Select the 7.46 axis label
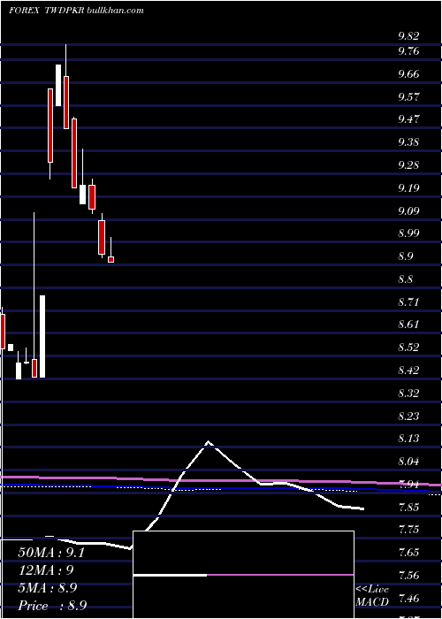Image resolution: width=442 pixels, height=619 pixels. [408, 599]
